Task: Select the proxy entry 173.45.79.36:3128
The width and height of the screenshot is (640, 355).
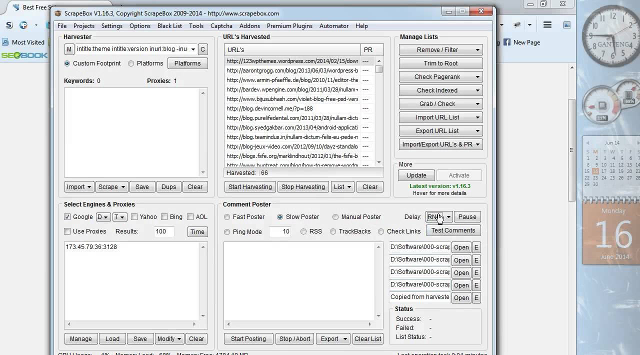Action: coord(91,247)
